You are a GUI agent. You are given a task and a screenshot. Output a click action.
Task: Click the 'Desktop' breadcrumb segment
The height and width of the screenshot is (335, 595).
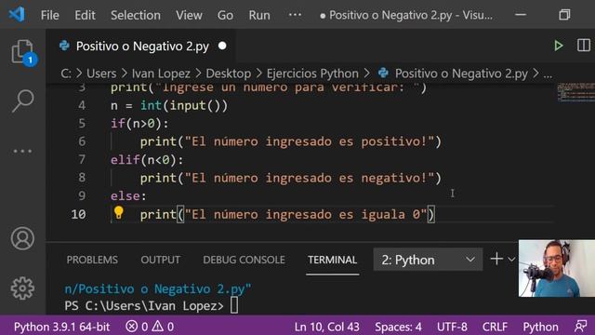coord(229,74)
